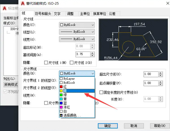Select 白 white color option

click(77, 111)
